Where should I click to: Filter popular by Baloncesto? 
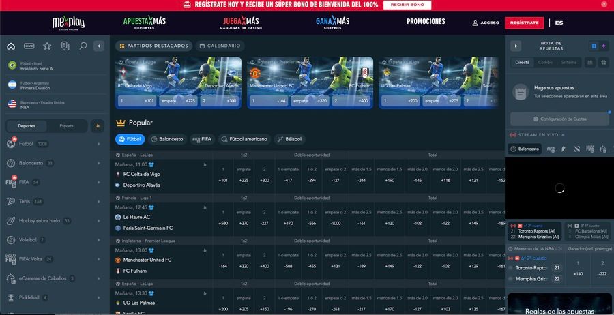167,139
